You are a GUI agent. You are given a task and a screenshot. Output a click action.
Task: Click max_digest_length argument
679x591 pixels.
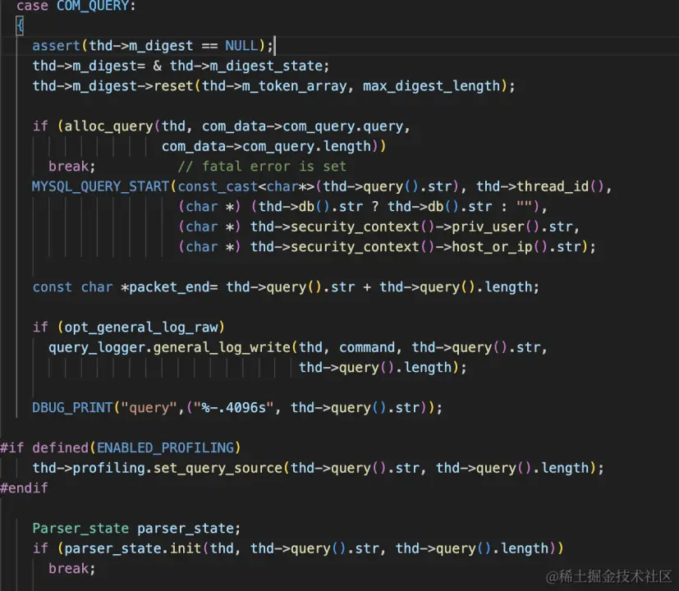(431, 85)
